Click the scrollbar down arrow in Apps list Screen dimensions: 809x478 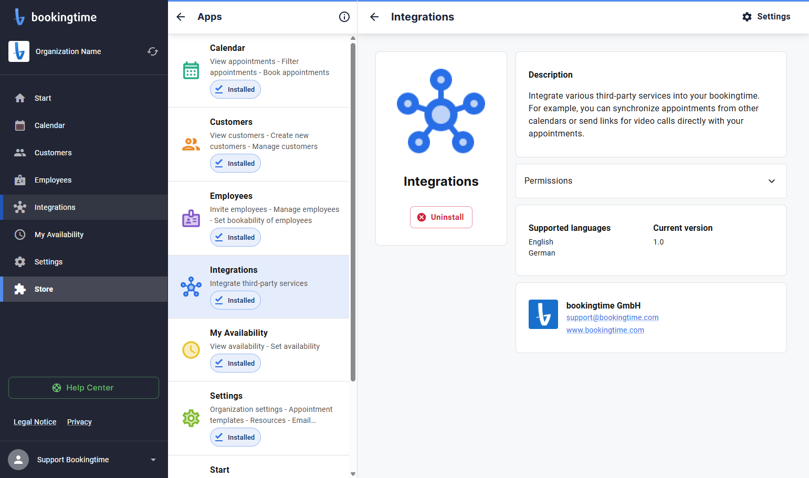(353, 474)
